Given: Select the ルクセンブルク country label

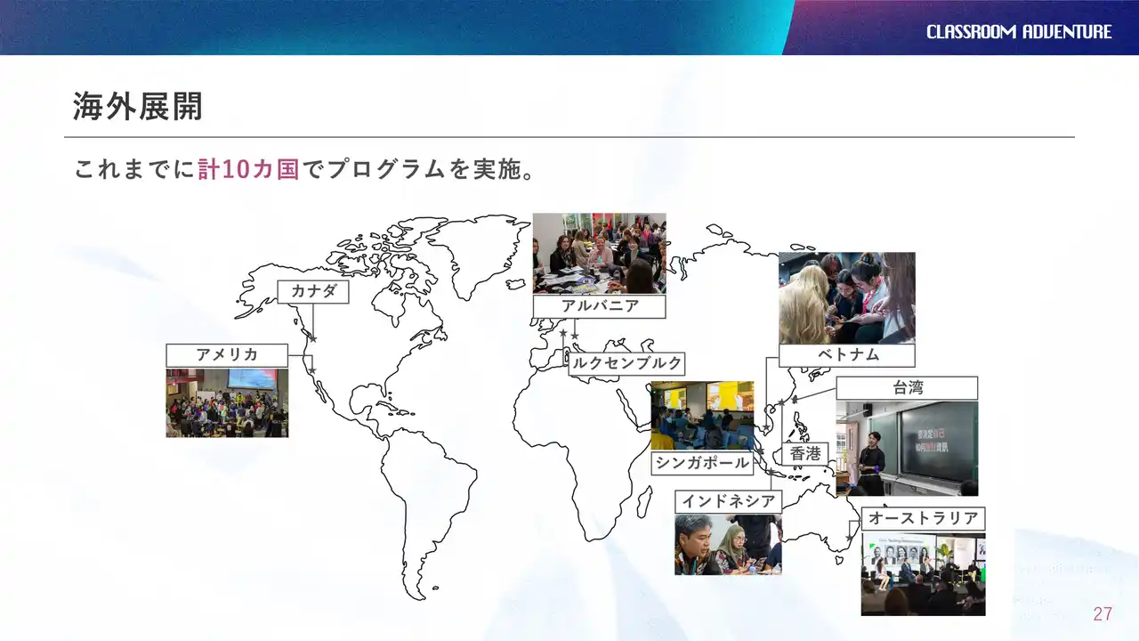Looking at the screenshot, I should pos(626,363).
